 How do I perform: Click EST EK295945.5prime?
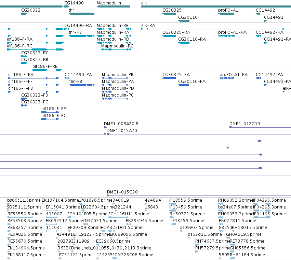[144, 221]
